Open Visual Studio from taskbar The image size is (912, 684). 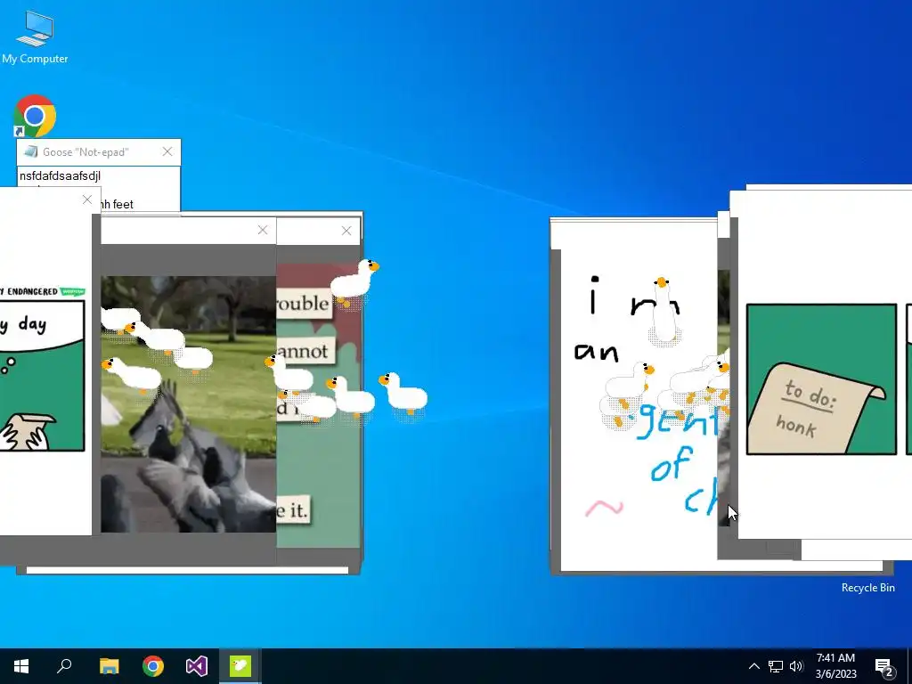coord(197,666)
